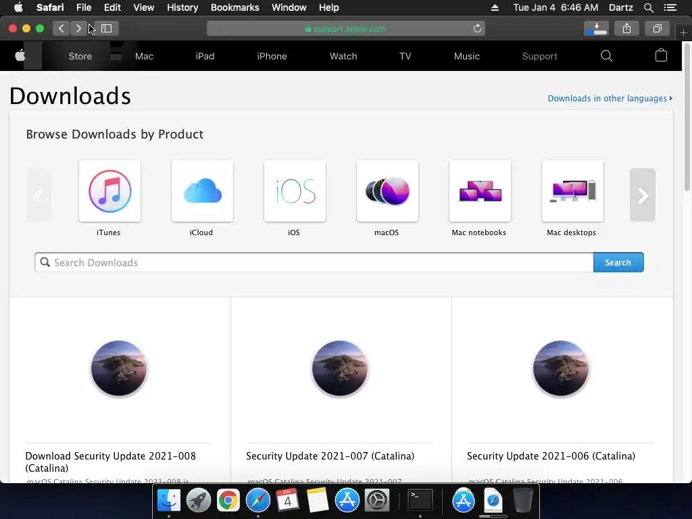692x519 pixels.
Task: Open the Support nav item
Action: click(x=540, y=56)
